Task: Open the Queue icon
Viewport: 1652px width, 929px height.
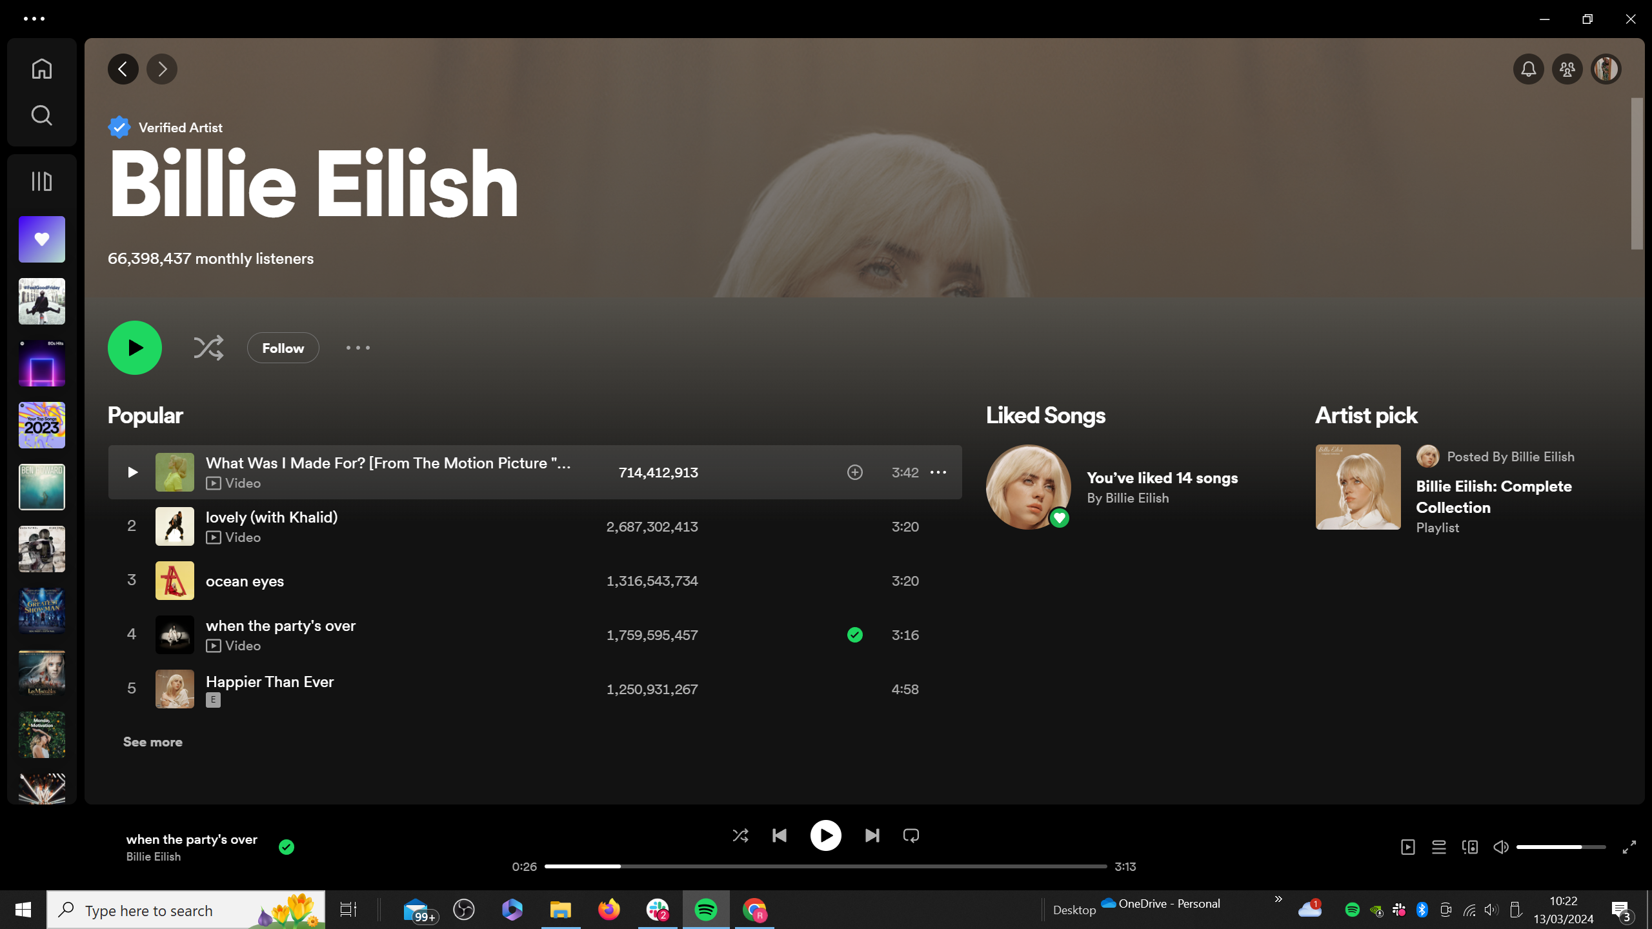Action: 1439,847
